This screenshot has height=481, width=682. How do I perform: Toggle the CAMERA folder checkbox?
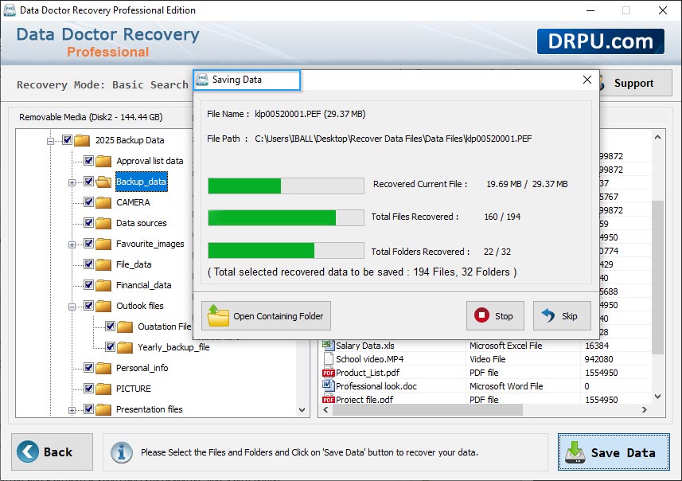pyautogui.click(x=88, y=202)
